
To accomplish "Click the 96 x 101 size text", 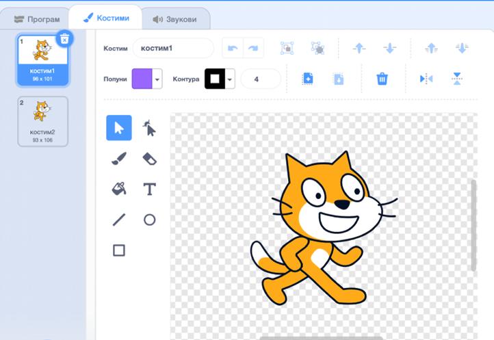I will 42,79.
